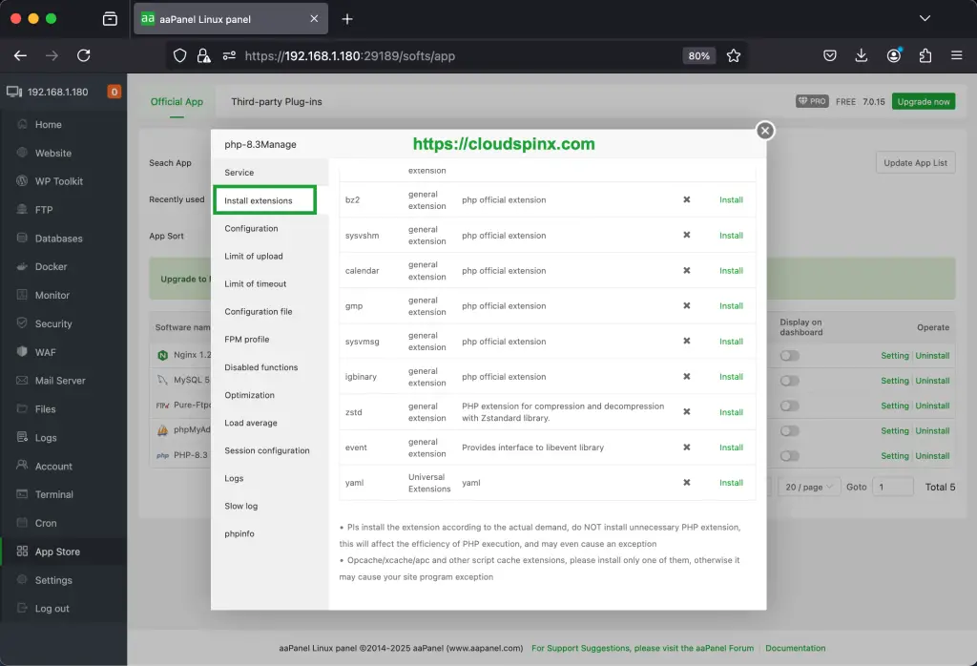
Task: Click the Terminal sidebar icon
Action: point(22,494)
